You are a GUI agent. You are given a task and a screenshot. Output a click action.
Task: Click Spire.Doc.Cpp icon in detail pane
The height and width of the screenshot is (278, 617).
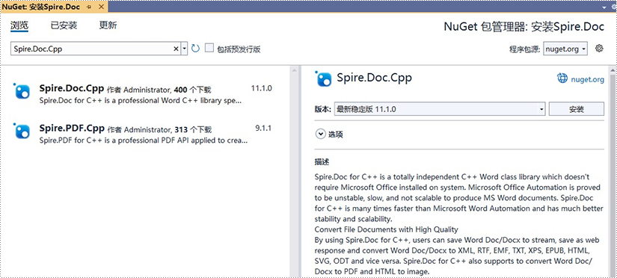coord(324,78)
